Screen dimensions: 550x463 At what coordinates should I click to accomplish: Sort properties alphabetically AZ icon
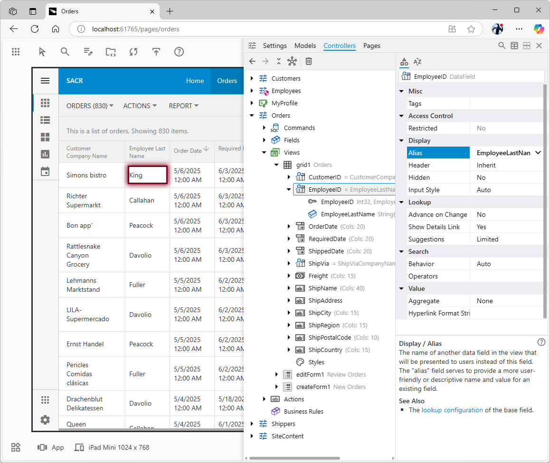pyautogui.click(x=417, y=62)
